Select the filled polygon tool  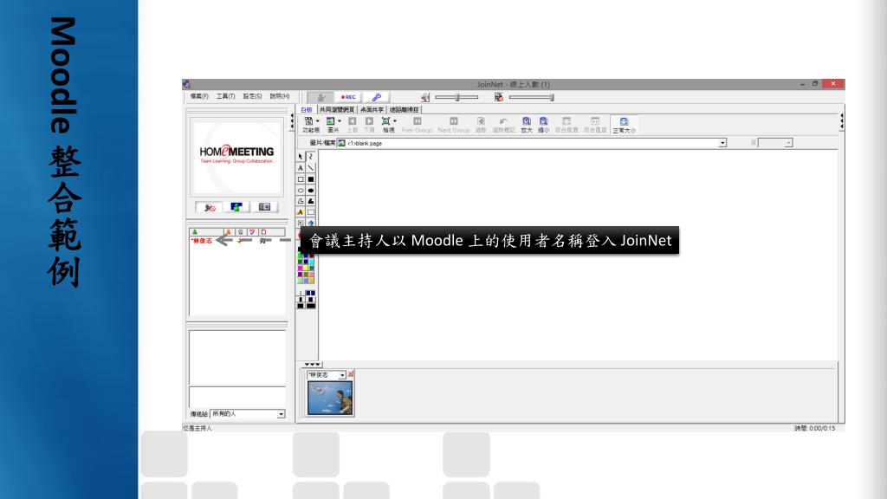coord(311,201)
